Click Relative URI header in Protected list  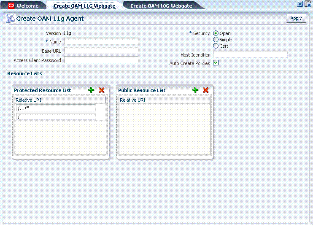point(60,100)
